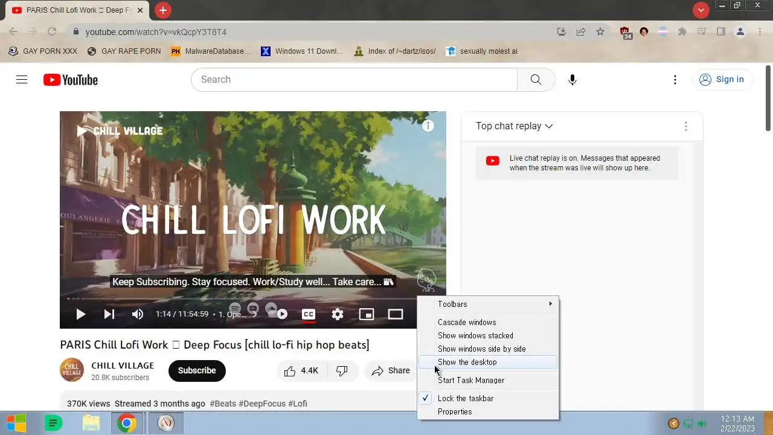Bookmark this page with star icon
The image size is (773, 435).
(x=600, y=31)
